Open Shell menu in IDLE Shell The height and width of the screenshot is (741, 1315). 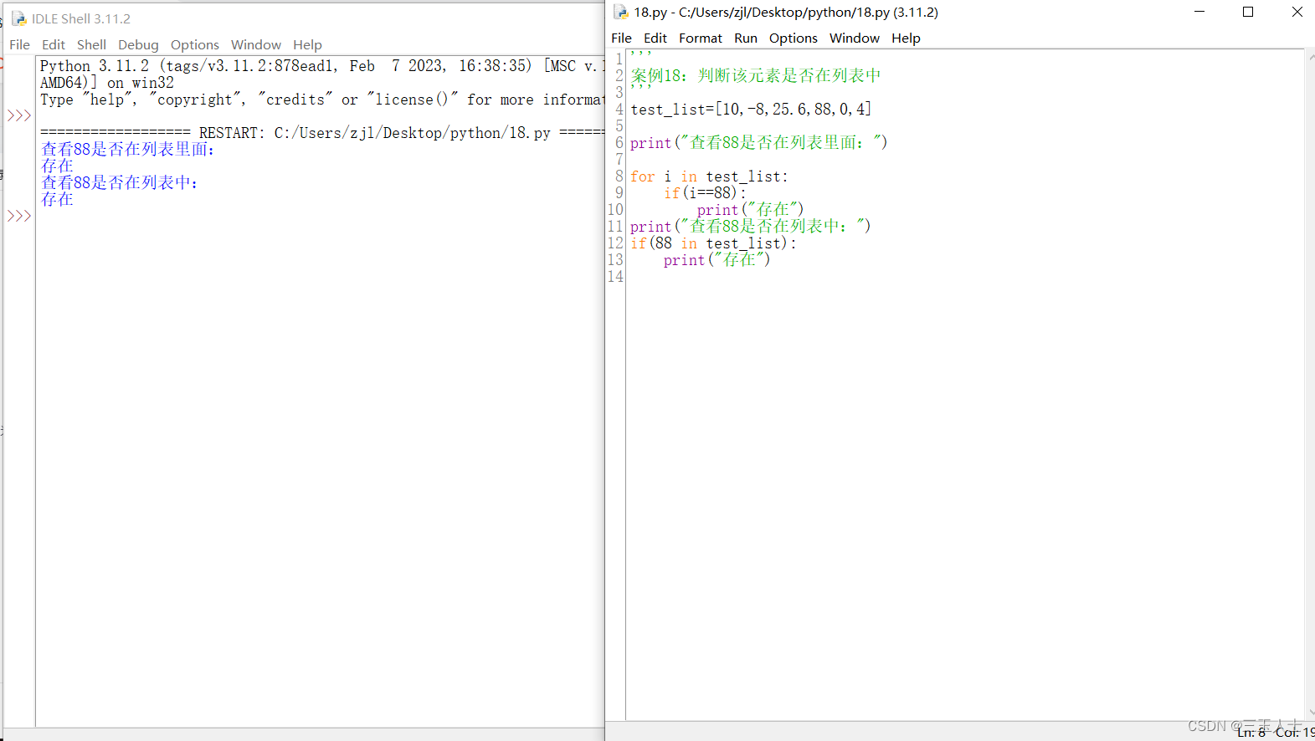tap(91, 44)
